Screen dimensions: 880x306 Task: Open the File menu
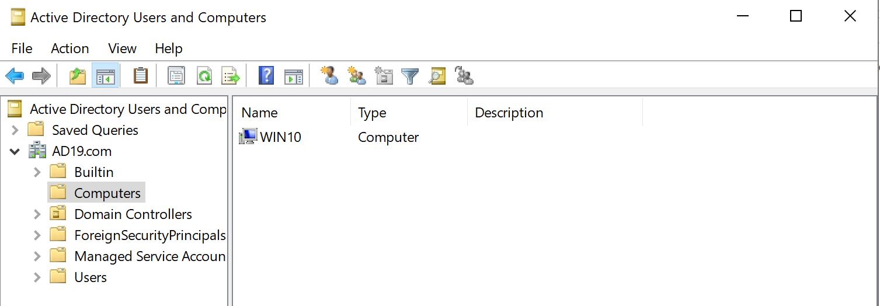click(x=22, y=48)
